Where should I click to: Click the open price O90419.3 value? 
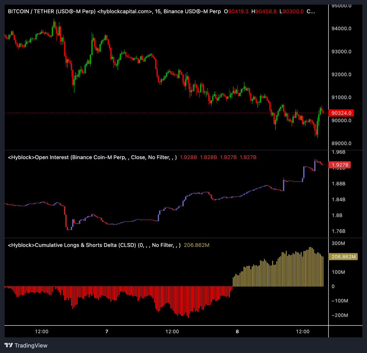pyautogui.click(x=237, y=11)
